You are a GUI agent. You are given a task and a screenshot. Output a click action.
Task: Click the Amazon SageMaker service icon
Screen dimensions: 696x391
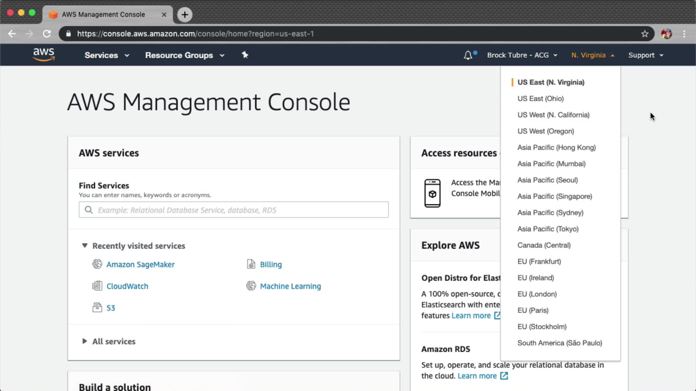(x=97, y=264)
